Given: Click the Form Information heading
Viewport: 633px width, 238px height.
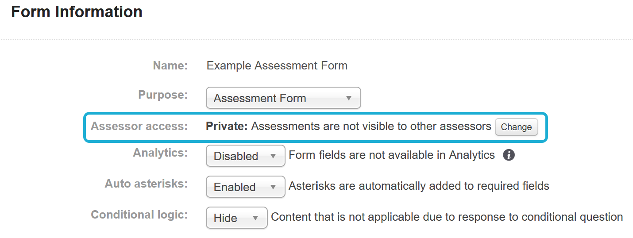Looking at the screenshot, I should click(77, 12).
